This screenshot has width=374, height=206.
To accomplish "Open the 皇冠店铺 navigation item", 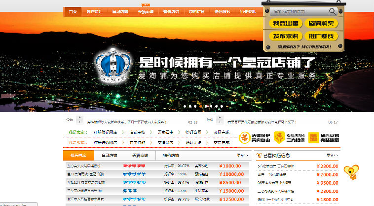I will [x=120, y=11].
